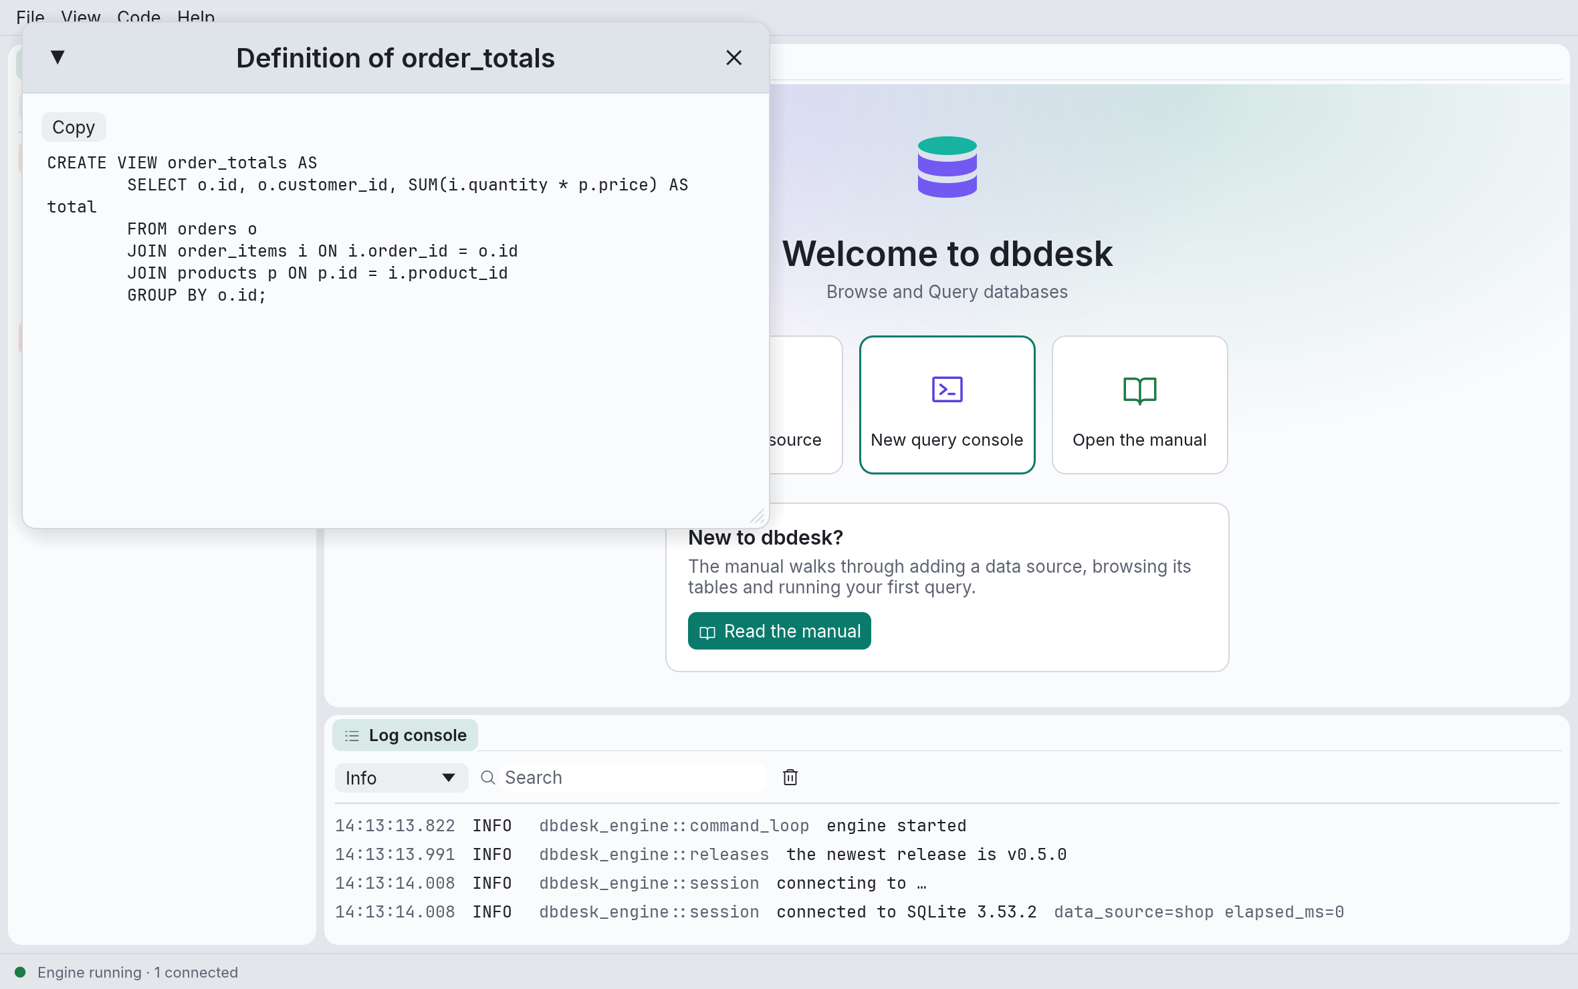Click the terminal icon for query console
The image size is (1578, 989).
[x=947, y=390]
